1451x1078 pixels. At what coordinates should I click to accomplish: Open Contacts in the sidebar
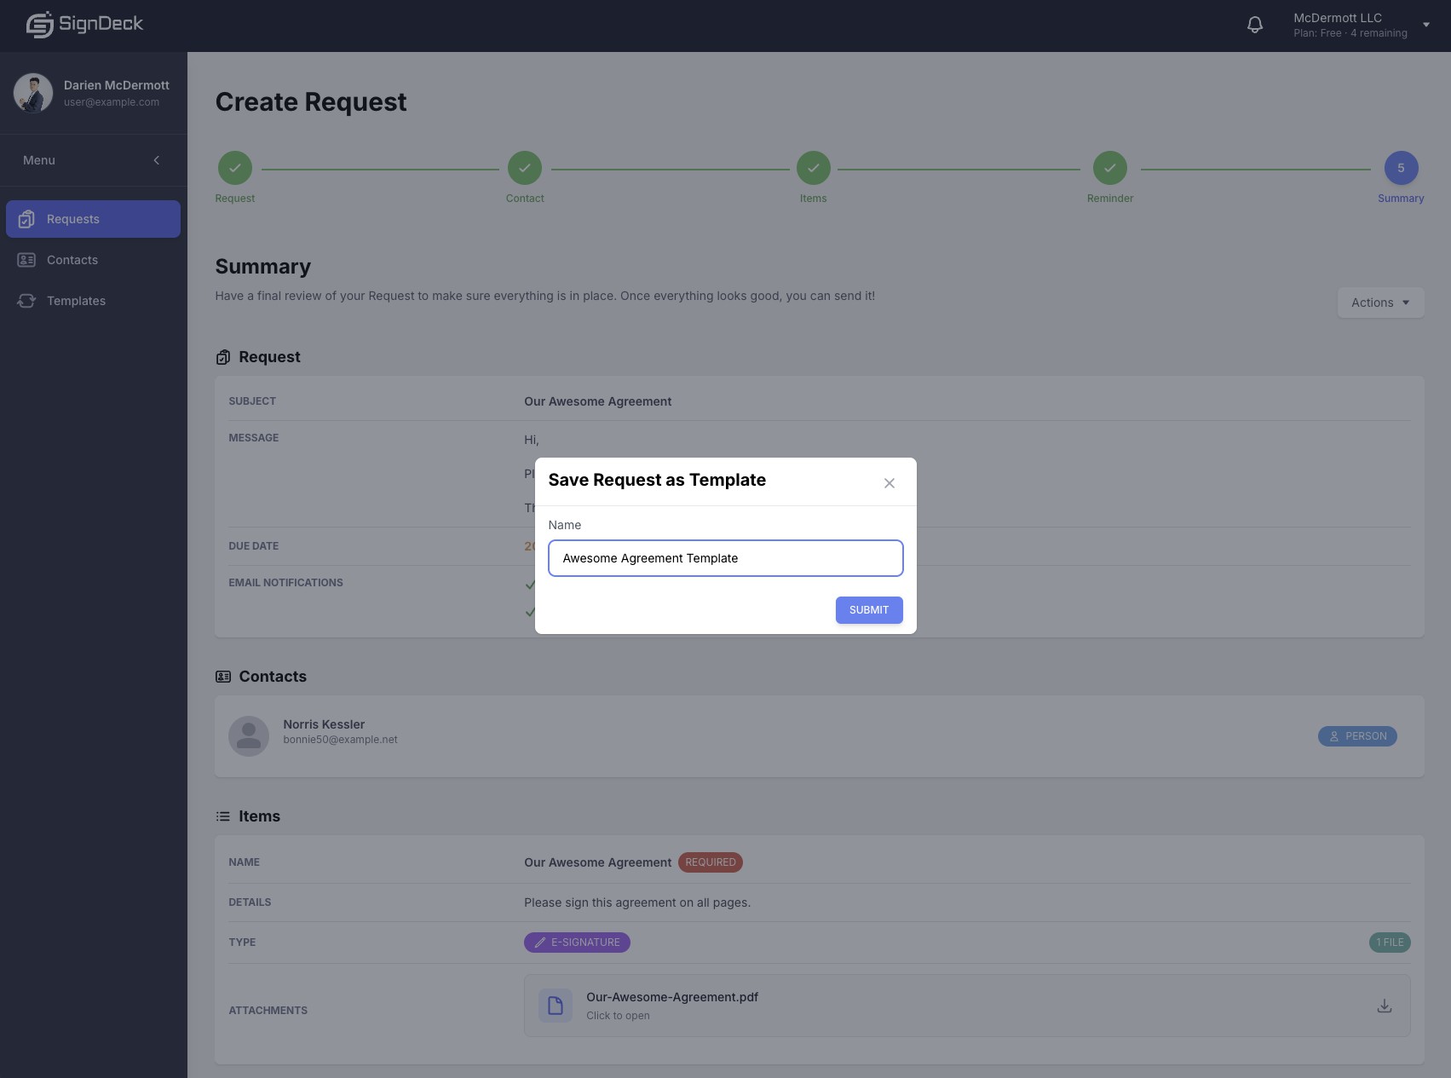click(93, 260)
